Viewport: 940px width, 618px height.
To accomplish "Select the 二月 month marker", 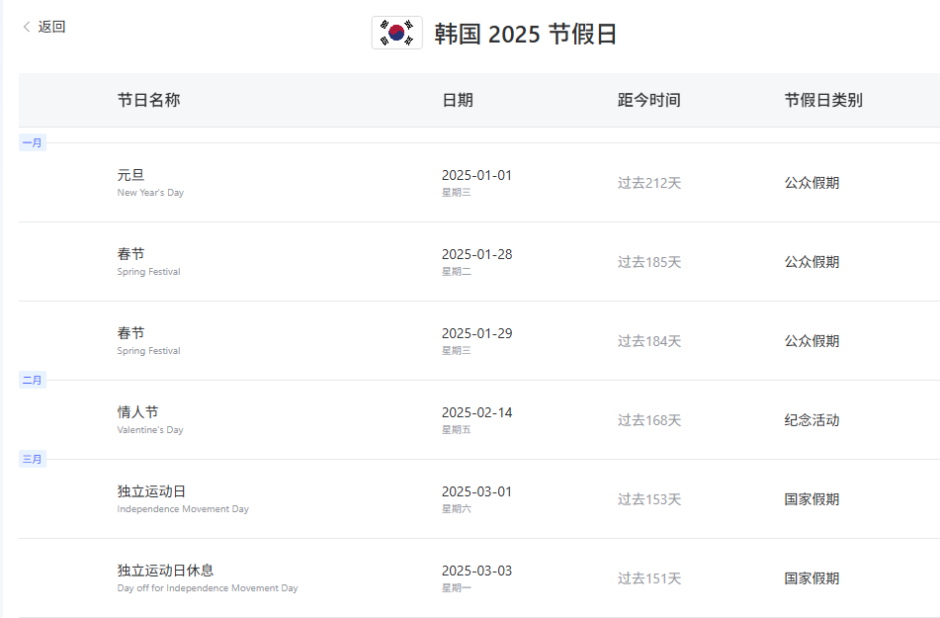I will (33, 381).
